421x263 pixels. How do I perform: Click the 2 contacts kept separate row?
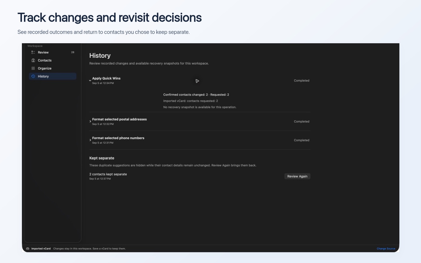(x=200, y=176)
